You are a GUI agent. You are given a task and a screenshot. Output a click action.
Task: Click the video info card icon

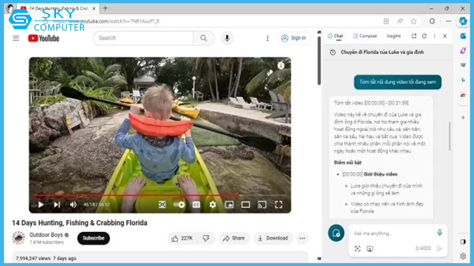[281, 66]
